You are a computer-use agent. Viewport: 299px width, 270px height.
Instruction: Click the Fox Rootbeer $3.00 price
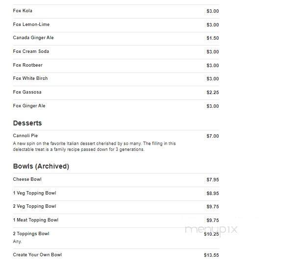coord(213,65)
